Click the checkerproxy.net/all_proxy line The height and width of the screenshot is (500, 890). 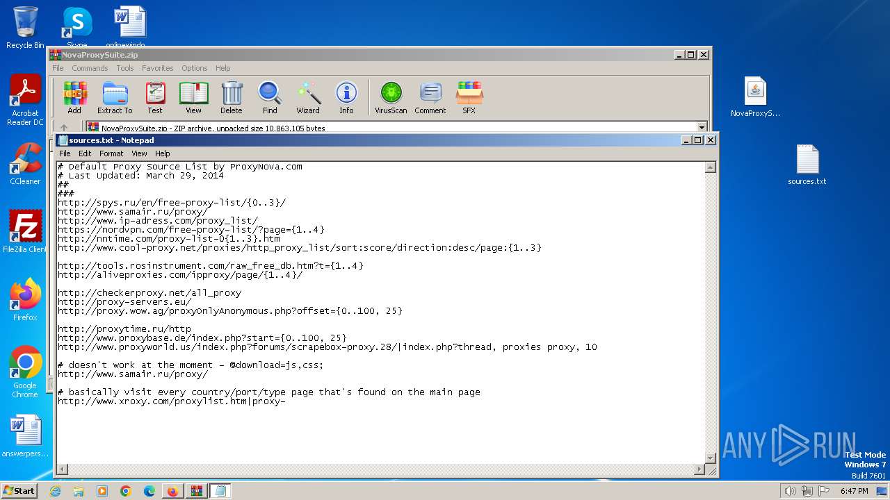(149, 293)
